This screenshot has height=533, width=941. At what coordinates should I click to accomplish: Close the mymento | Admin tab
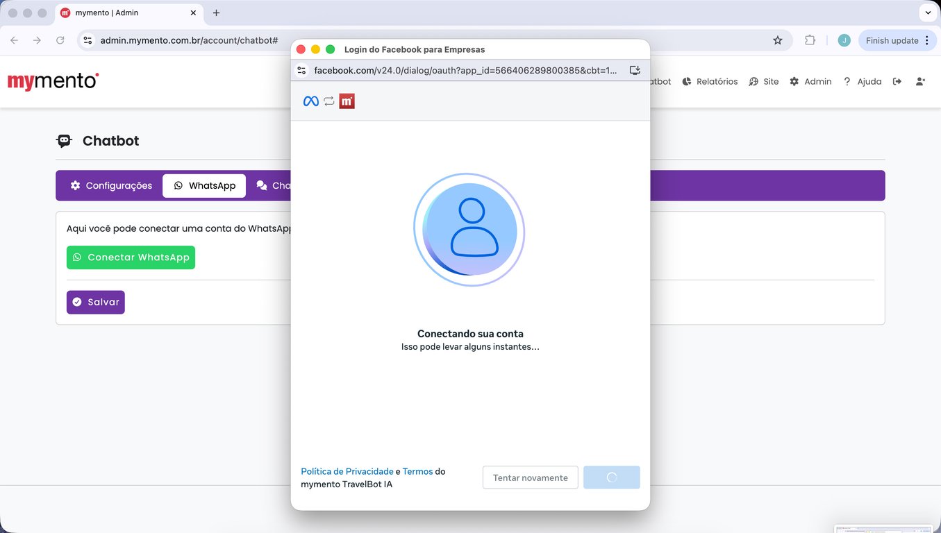(193, 12)
